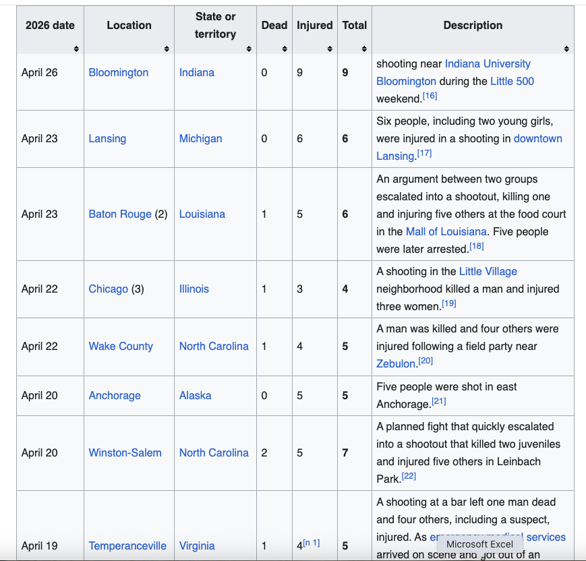This screenshot has width=586, height=561.
Task: Open citation reference [21]
Action: pos(439,401)
